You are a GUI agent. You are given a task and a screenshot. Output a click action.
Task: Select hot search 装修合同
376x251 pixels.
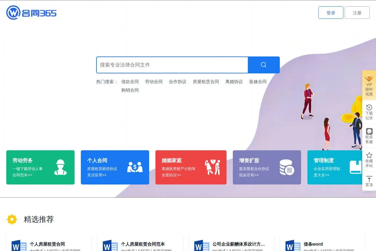pyautogui.click(x=258, y=82)
